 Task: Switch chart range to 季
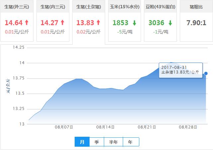tap(97, 142)
